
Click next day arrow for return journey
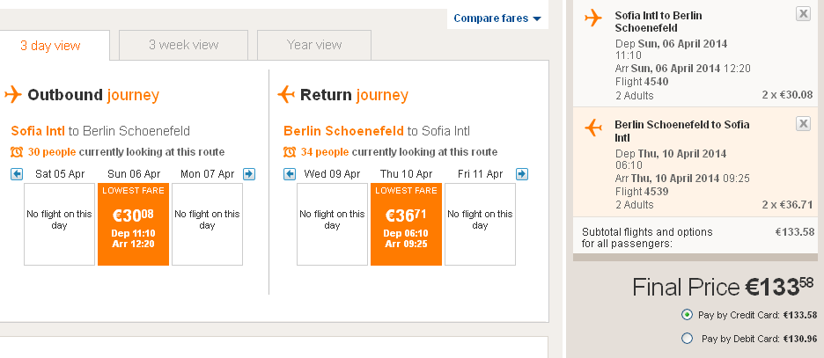point(522,174)
